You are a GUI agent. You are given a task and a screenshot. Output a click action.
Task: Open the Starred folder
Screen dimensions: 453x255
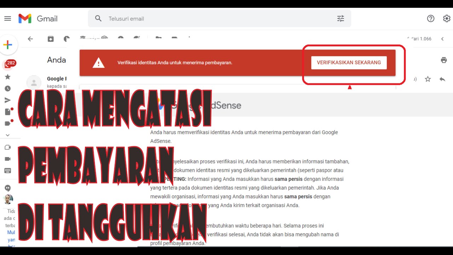click(7, 77)
